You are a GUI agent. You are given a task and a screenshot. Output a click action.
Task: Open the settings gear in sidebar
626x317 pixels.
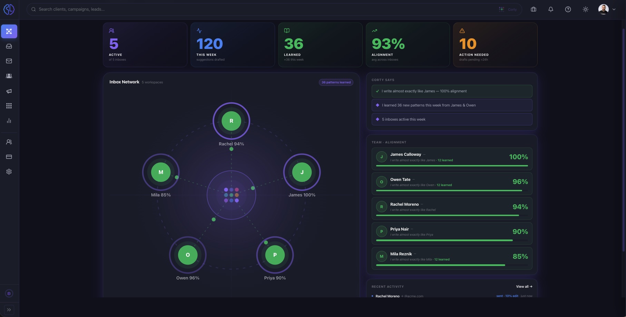[x=9, y=172]
